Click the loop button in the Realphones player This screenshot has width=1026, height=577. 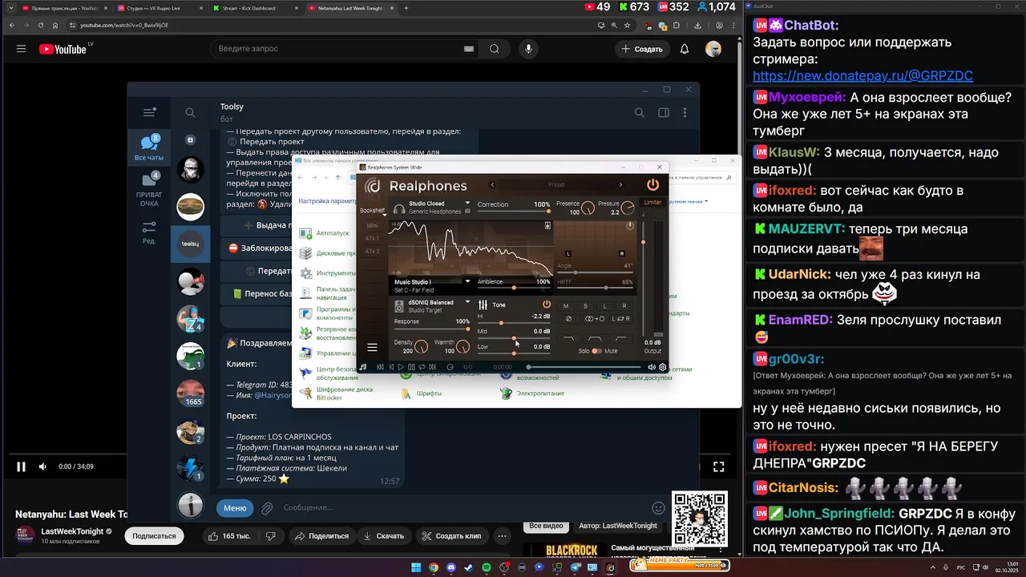pos(422,367)
